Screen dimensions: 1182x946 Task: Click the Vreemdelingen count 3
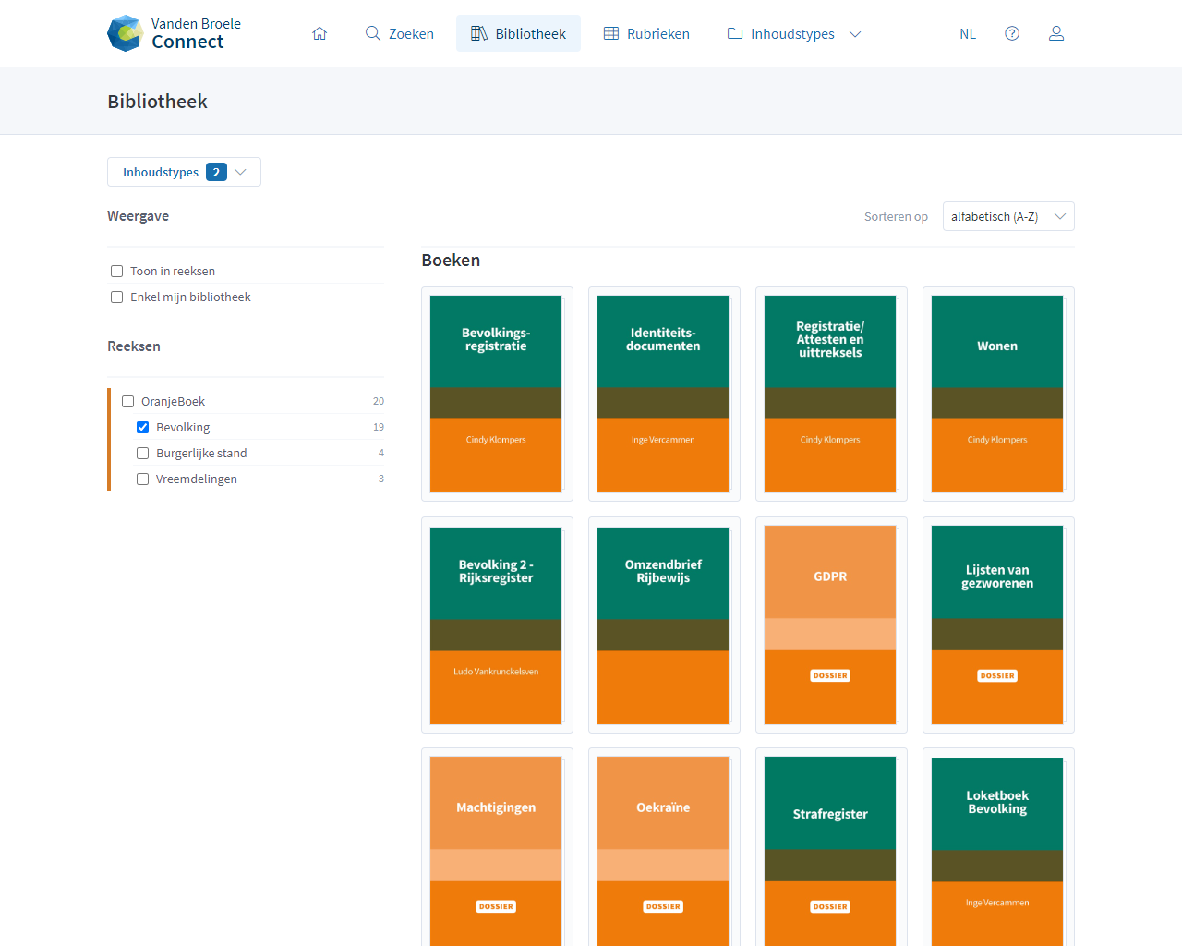[x=381, y=479]
